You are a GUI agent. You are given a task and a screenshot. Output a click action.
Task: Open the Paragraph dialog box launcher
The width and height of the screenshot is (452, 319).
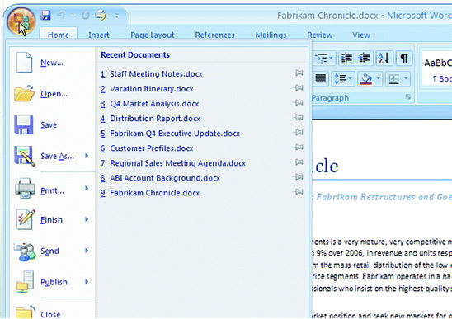pos(407,97)
